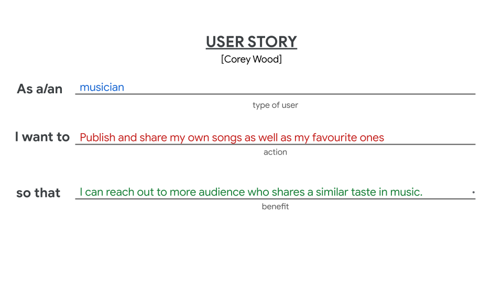Image resolution: width=503 pixels, height=283 pixels.
Task: Select the [Corey Wood] name text
Action: coord(251,59)
